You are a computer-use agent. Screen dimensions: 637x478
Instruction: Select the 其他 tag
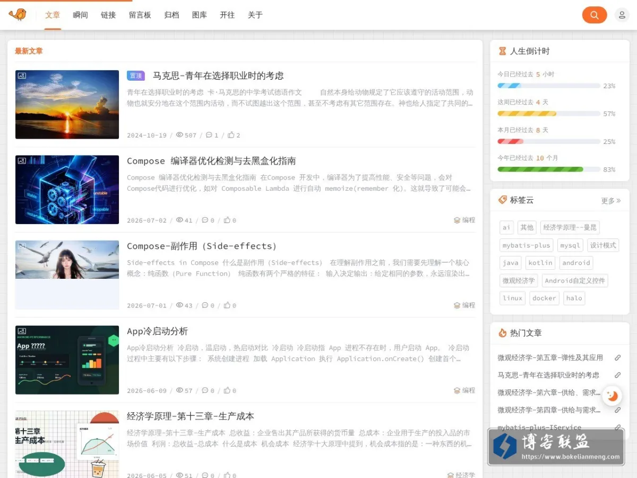[x=527, y=227]
